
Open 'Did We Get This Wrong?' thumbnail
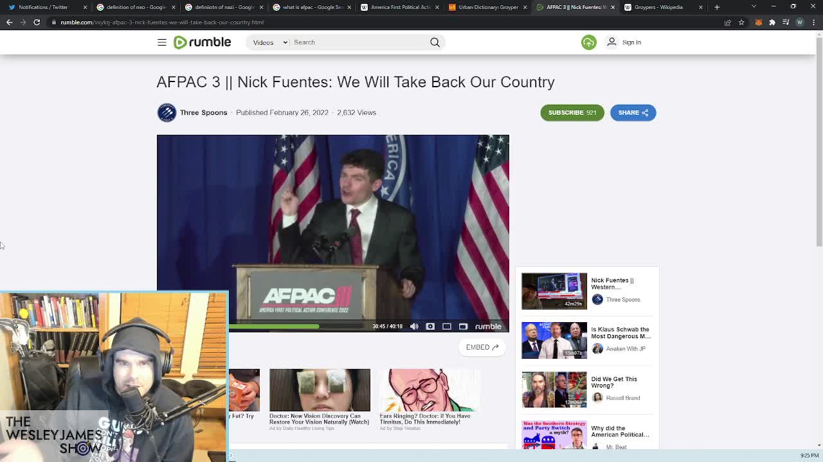click(x=554, y=389)
